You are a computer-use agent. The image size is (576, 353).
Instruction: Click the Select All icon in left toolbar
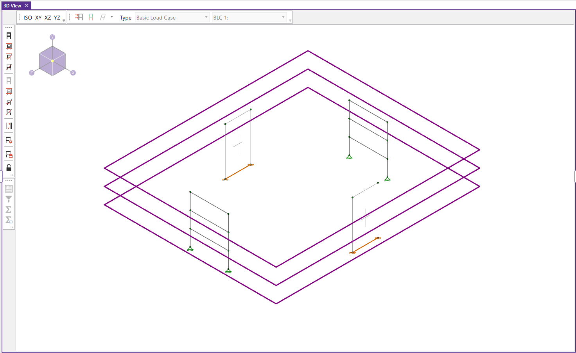pos(9,36)
